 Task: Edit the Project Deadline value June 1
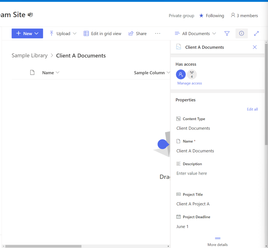tap(182, 227)
